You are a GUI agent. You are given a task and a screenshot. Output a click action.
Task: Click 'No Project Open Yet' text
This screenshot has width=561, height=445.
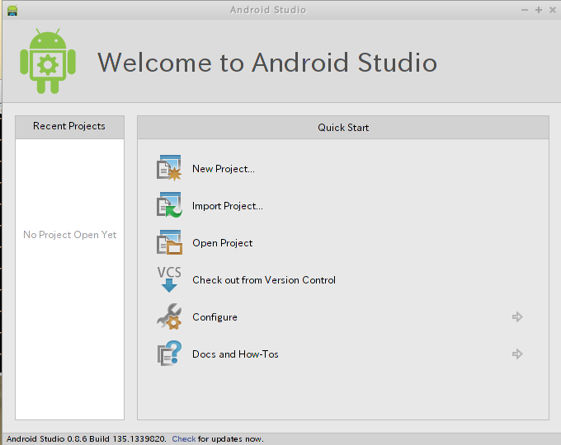tap(70, 235)
